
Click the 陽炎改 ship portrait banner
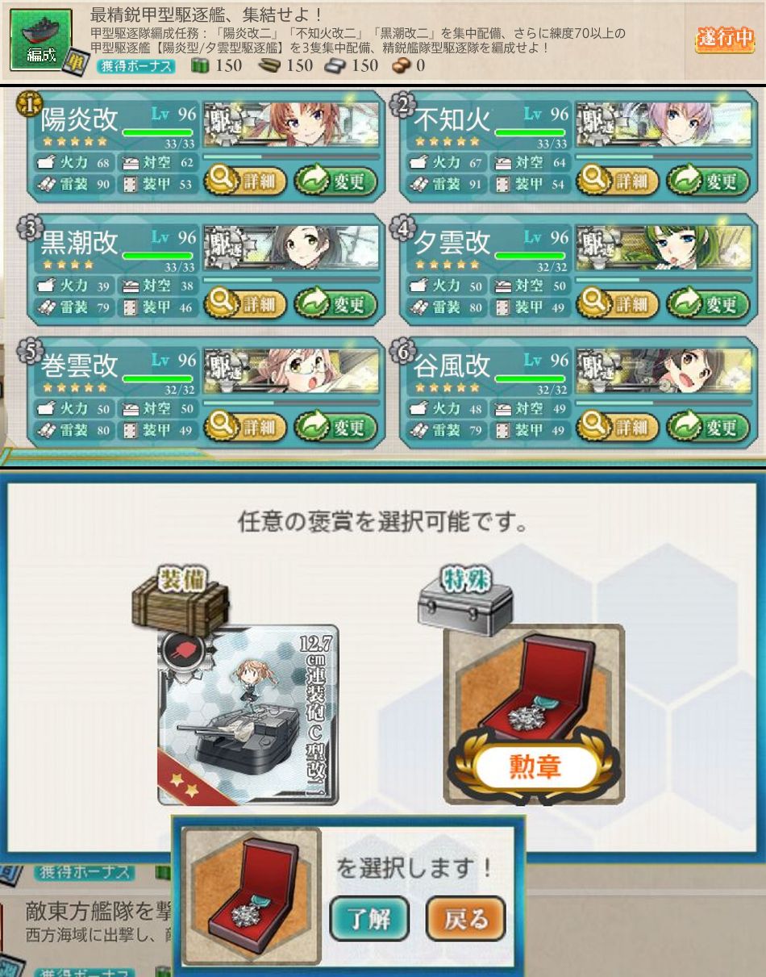click(291, 124)
